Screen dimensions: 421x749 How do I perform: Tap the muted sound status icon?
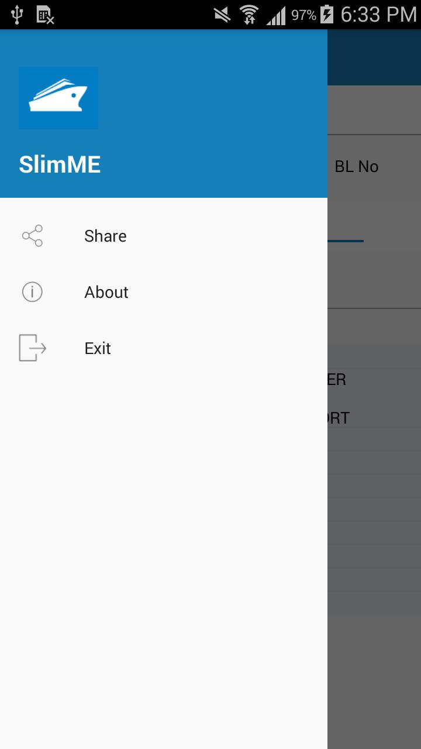tap(222, 15)
